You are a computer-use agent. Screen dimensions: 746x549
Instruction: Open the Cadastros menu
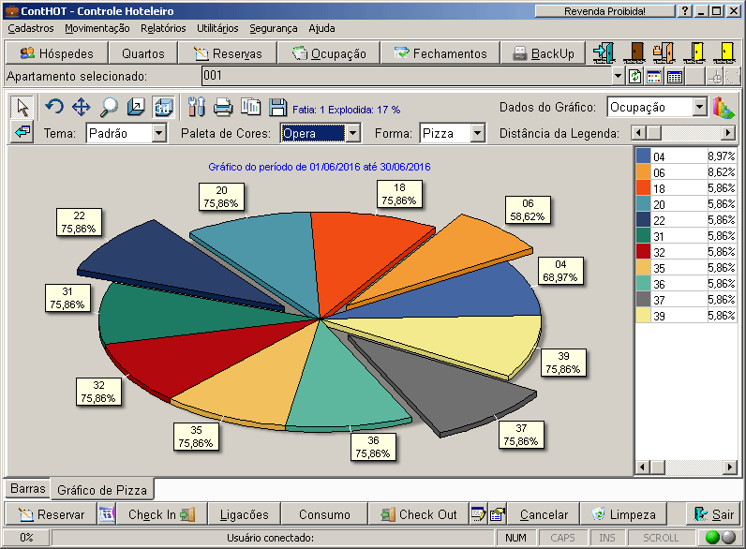pyautogui.click(x=31, y=28)
